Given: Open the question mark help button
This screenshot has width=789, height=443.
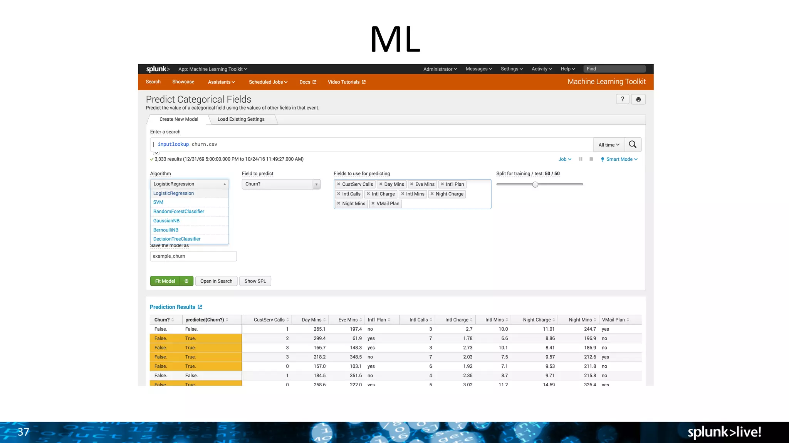Looking at the screenshot, I should click(x=622, y=99).
